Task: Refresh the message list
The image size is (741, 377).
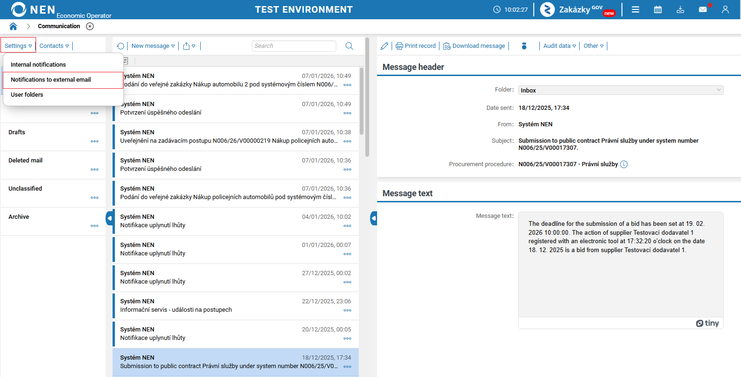Action: (121, 46)
